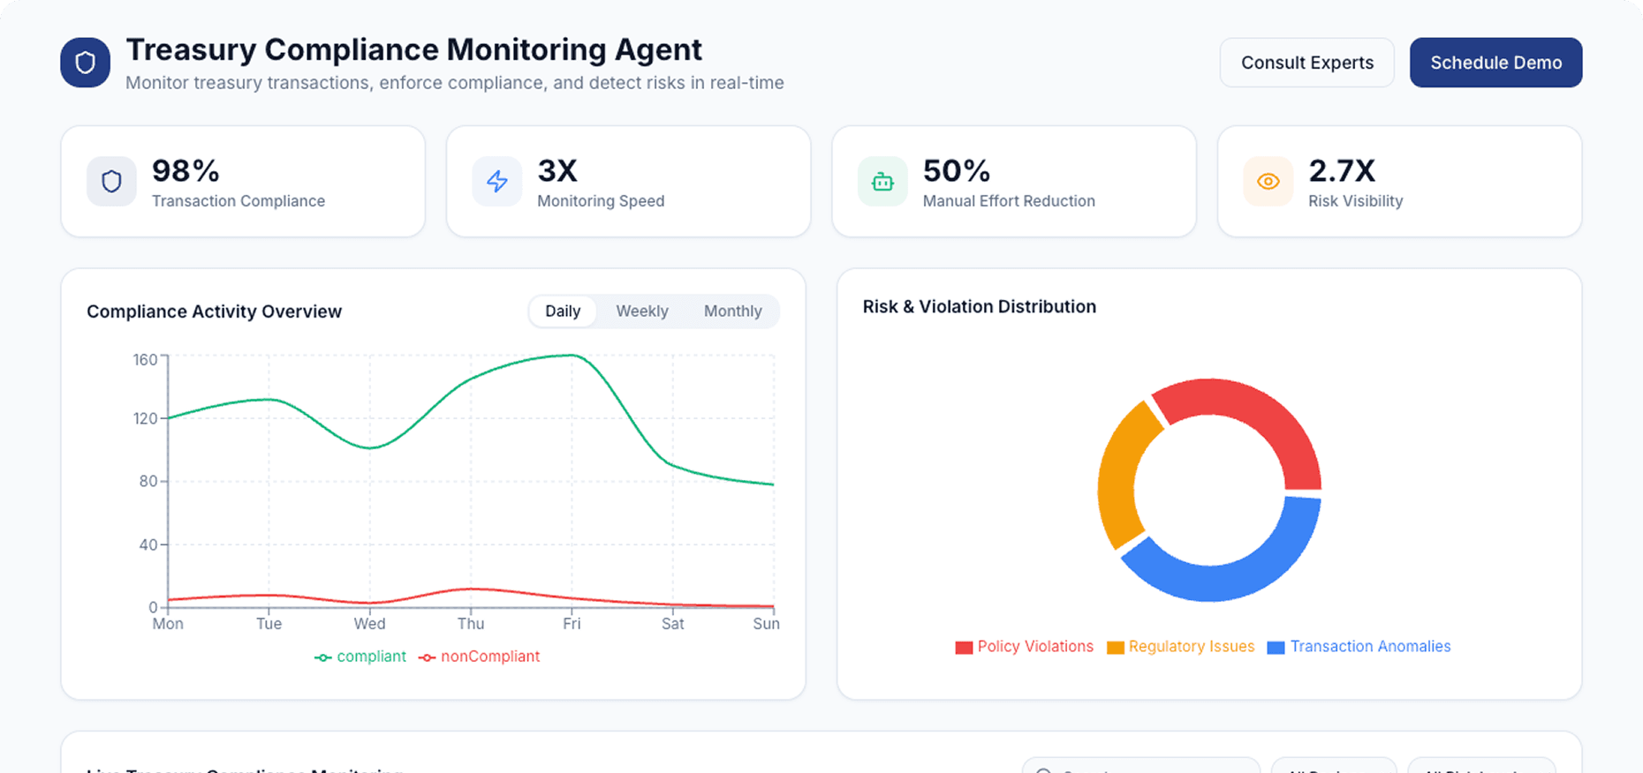Select the Daily tab
The height and width of the screenshot is (773, 1643).
(563, 311)
